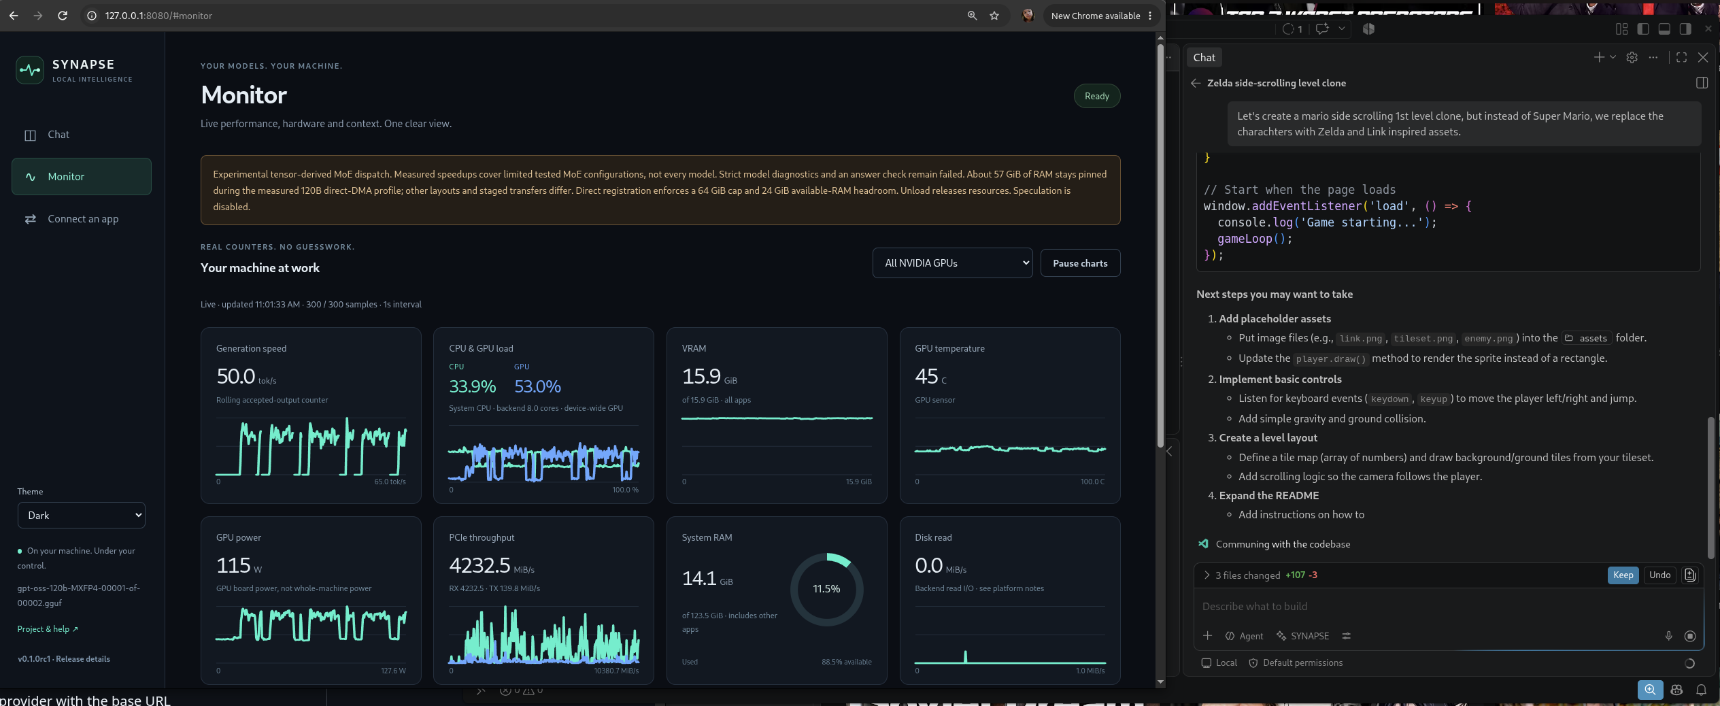Open chat settings gear in VS Code
The height and width of the screenshot is (706, 1720).
tap(1632, 58)
